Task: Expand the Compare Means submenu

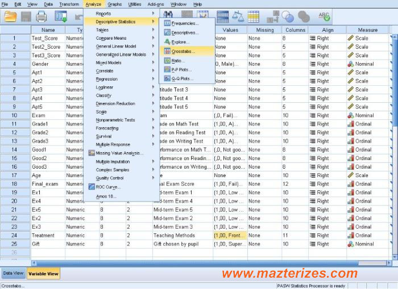Action: (x=121, y=38)
